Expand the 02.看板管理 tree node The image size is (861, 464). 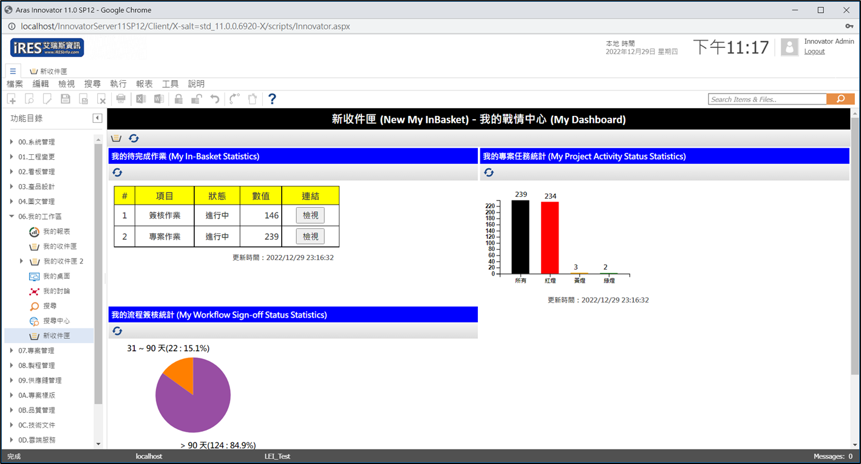click(x=12, y=171)
